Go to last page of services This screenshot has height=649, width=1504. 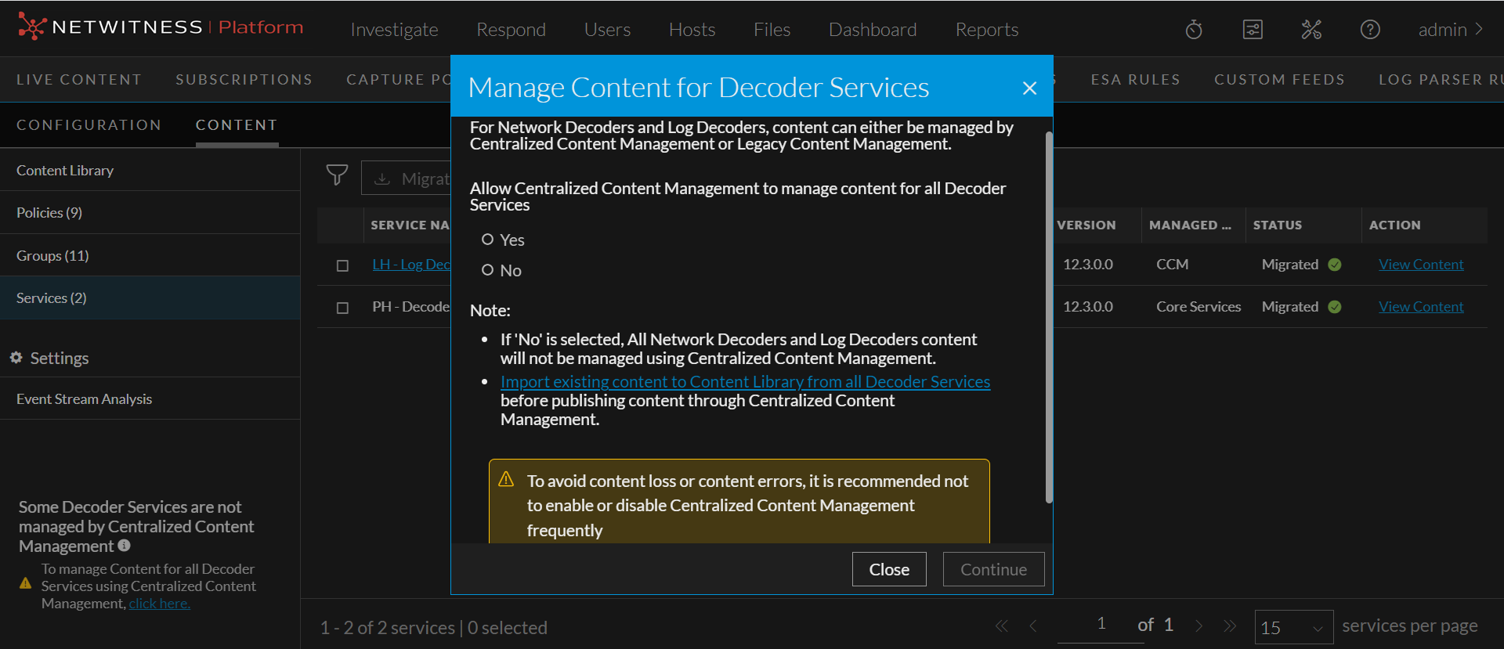(x=1230, y=626)
